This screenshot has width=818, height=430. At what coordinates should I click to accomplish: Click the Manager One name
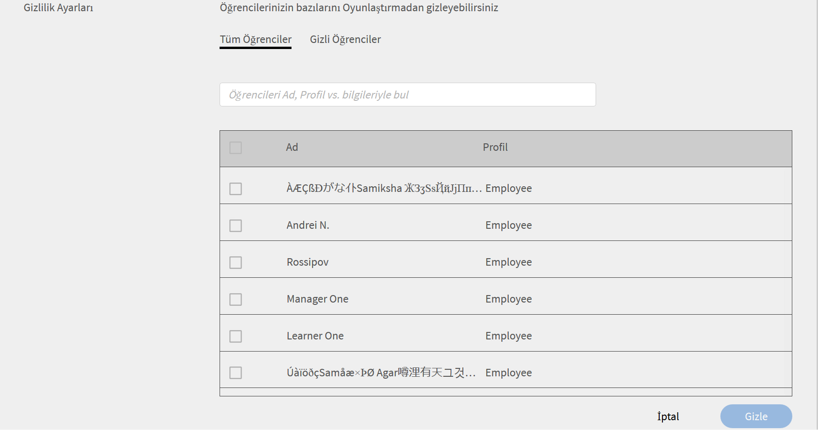[317, 299]
